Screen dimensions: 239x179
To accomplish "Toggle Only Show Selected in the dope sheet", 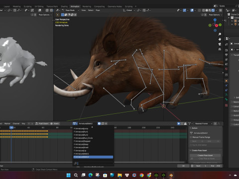I will [x=179, y=124].
